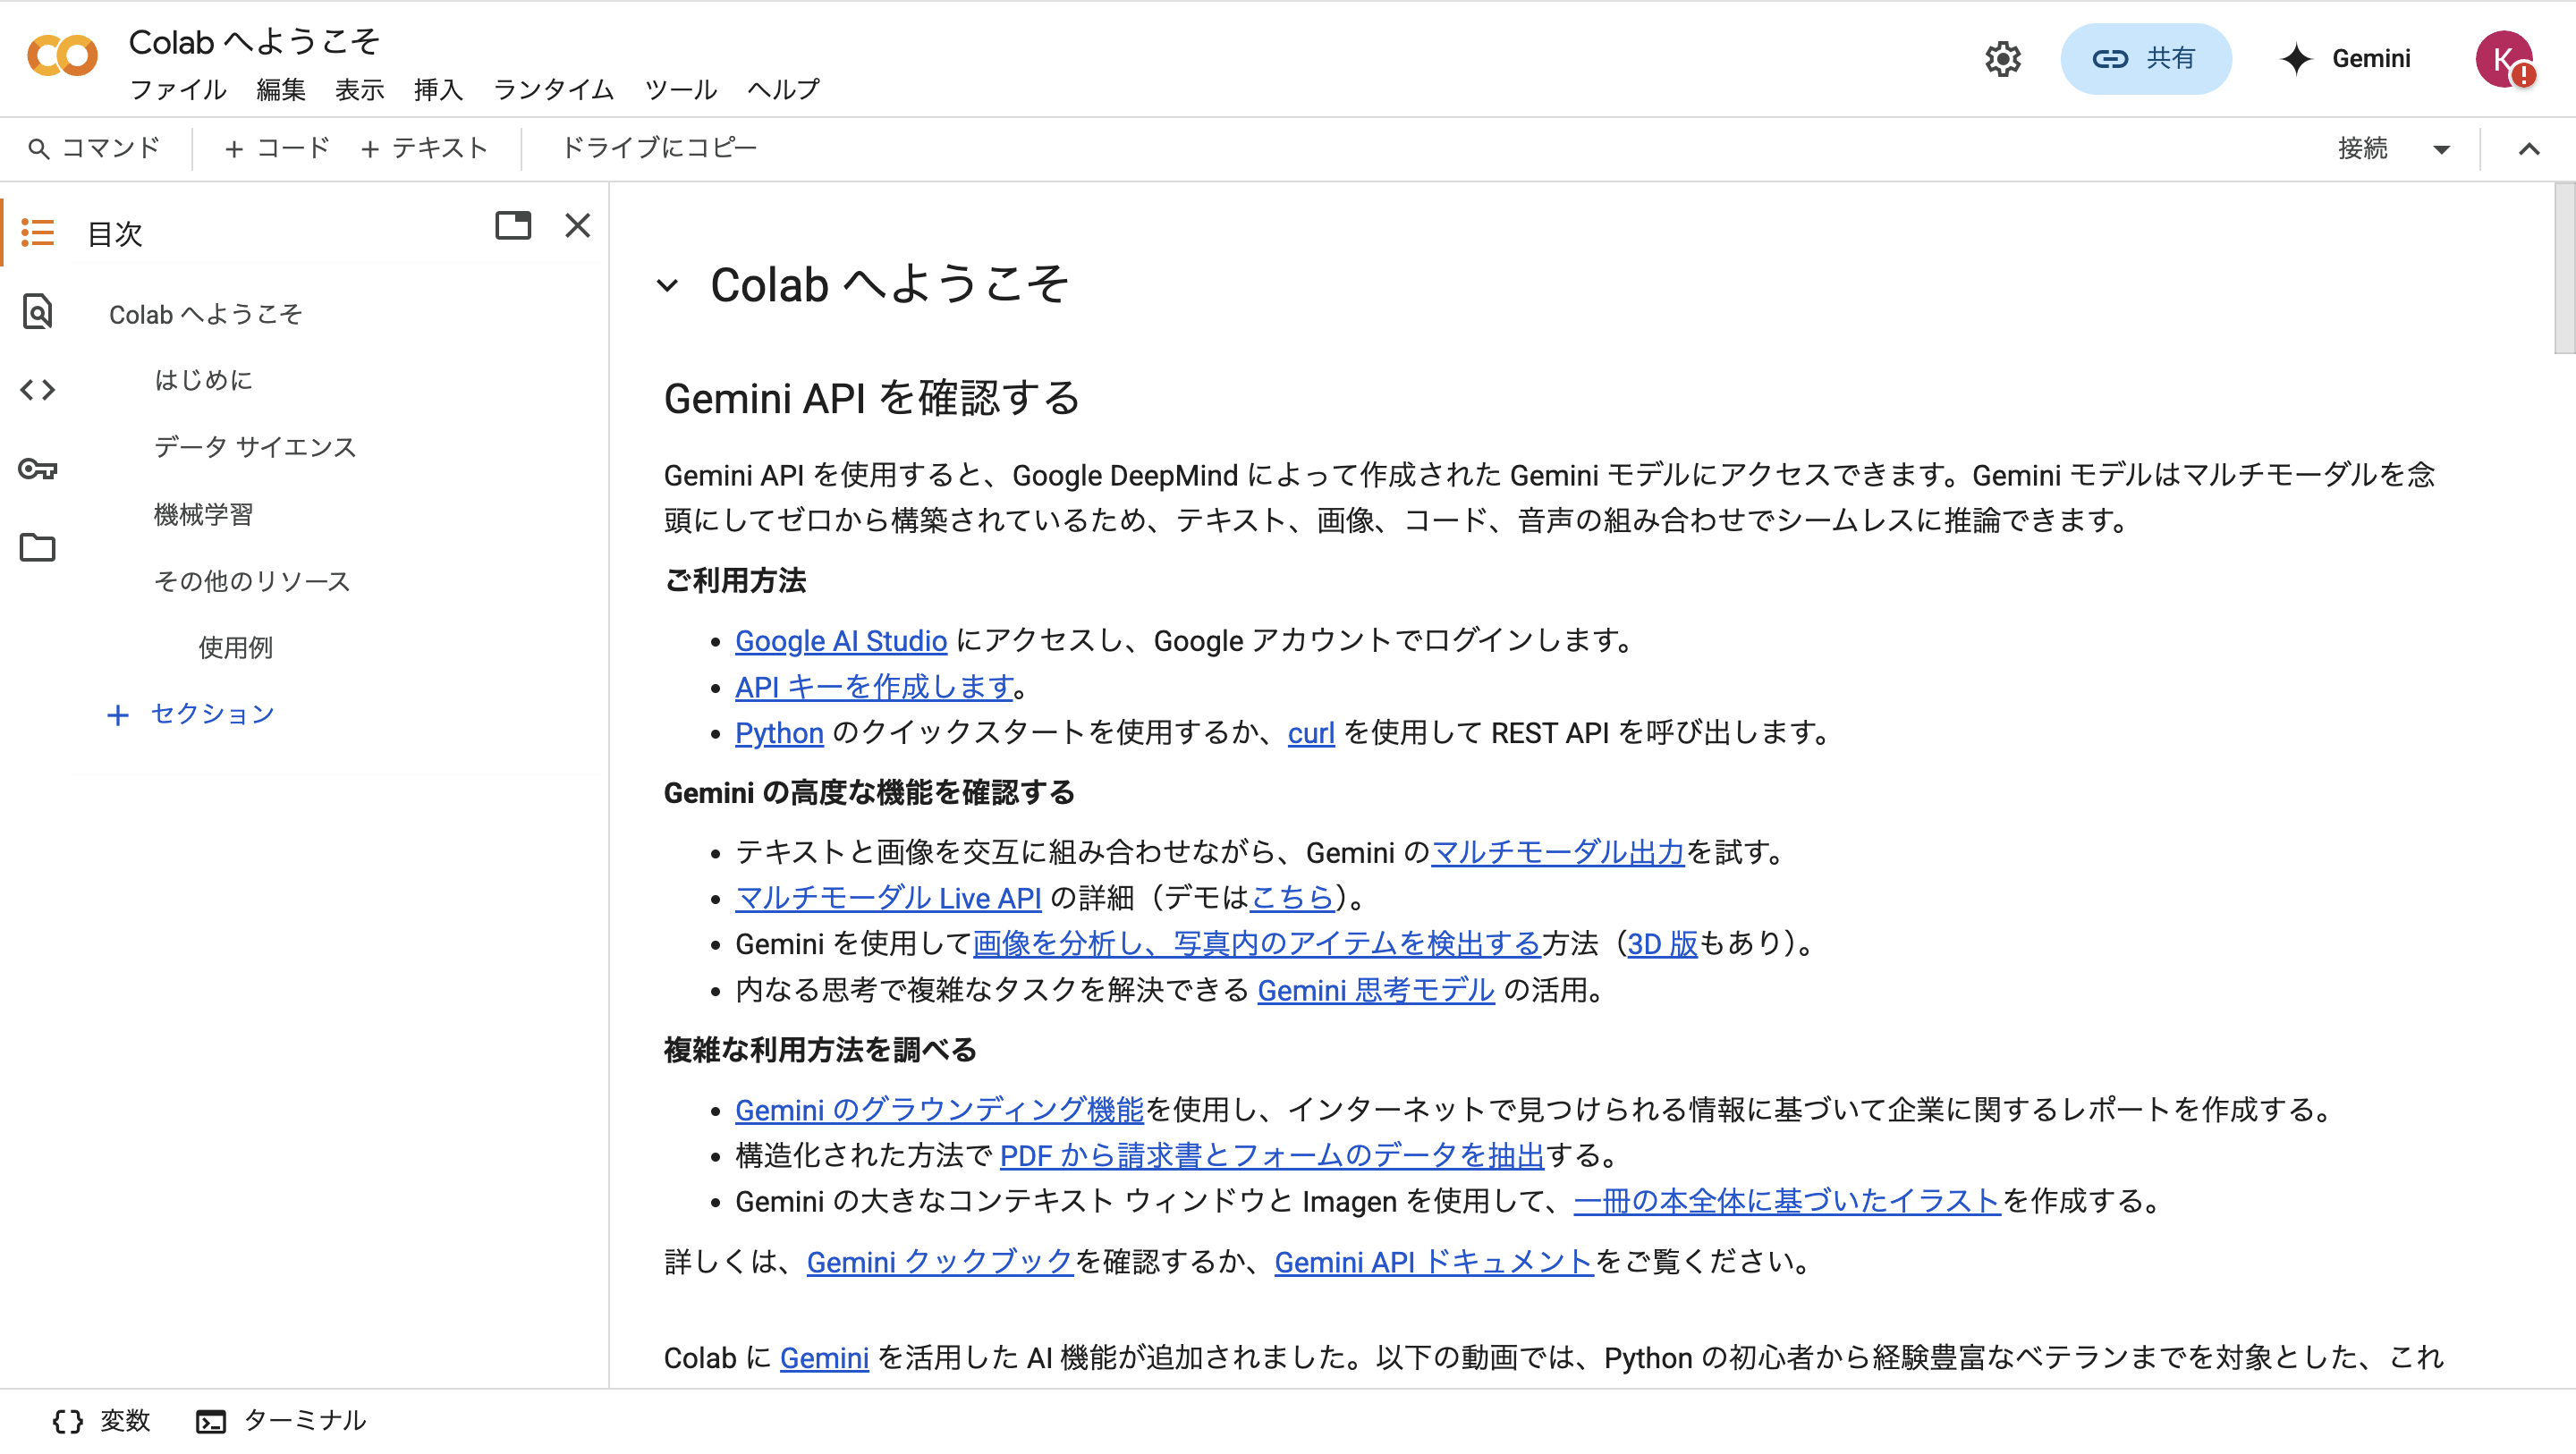Open the ファイル menu
Image resolution: width=2576 pixels, height=1454 pixels.
point(179,90)
